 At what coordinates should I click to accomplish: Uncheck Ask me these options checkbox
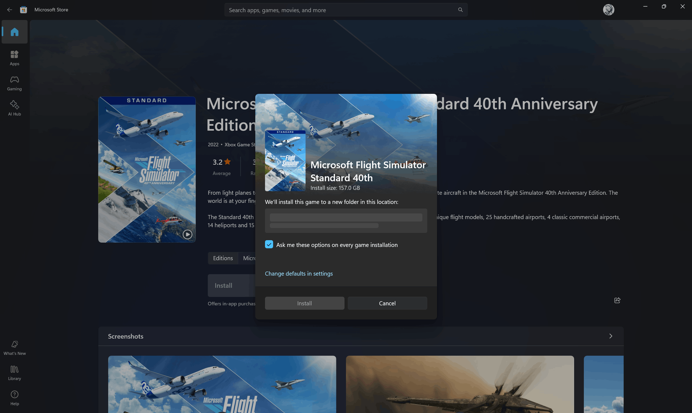(x=269, y=244)
